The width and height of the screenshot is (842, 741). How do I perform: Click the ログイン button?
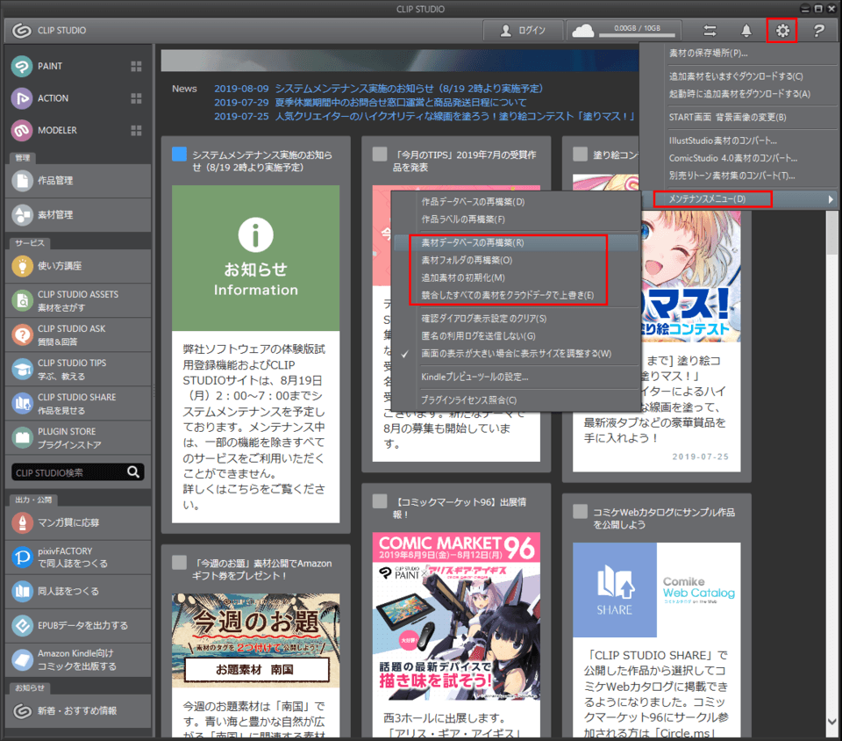point(523,31)
